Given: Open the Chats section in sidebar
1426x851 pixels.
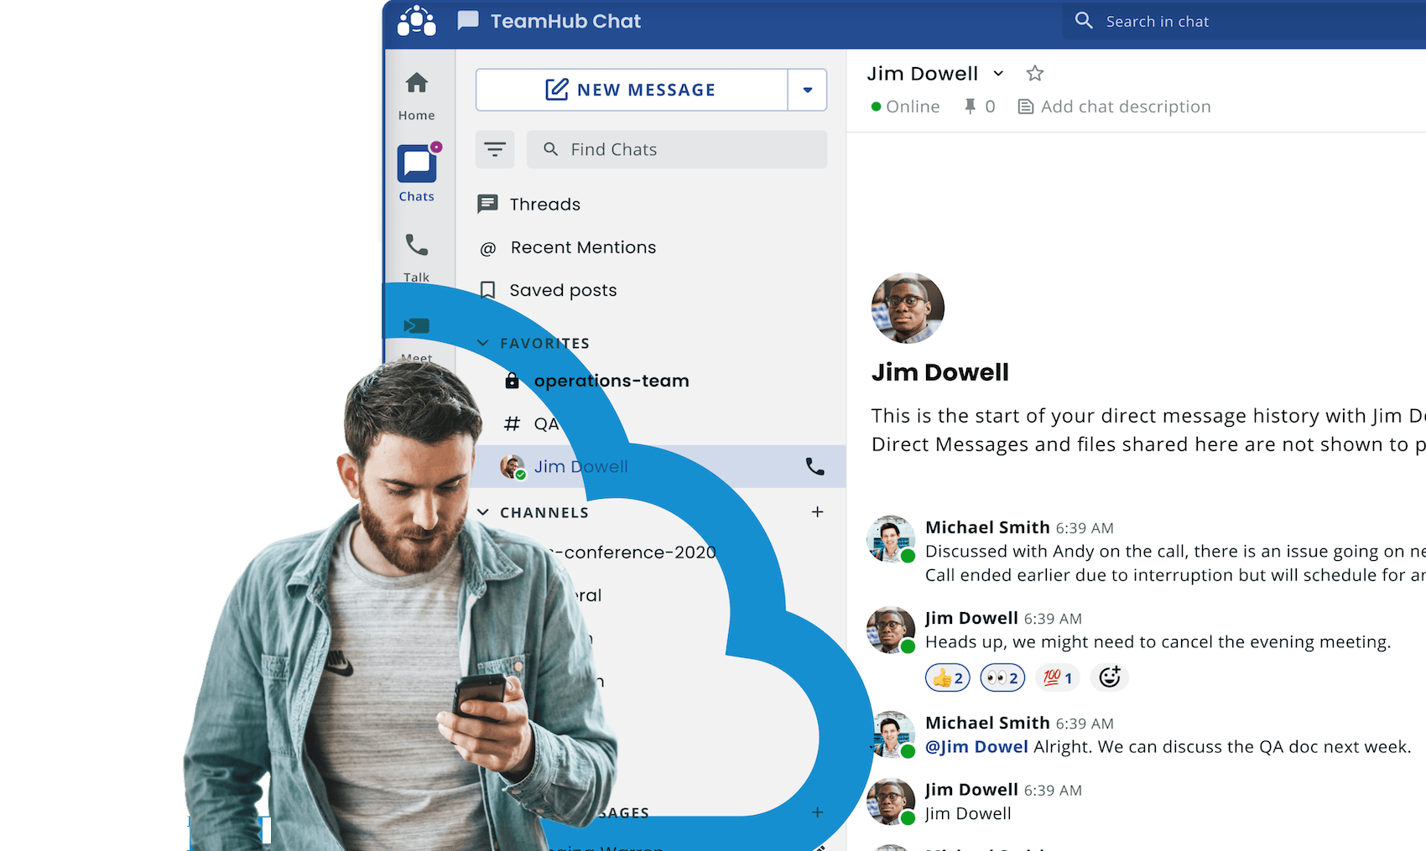Looking at the screenshot, I should pos(417,174).
